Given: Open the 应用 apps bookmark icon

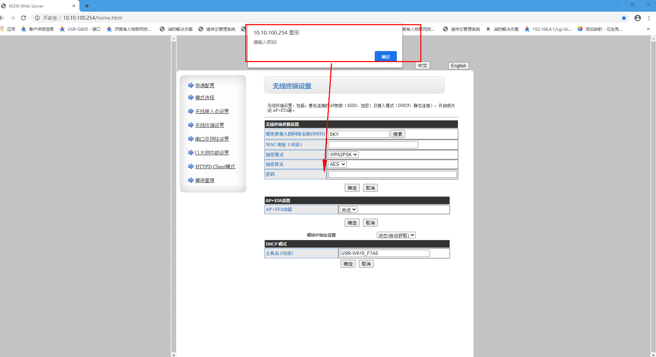Looking at the screenshot, I should tap(2, 29).
